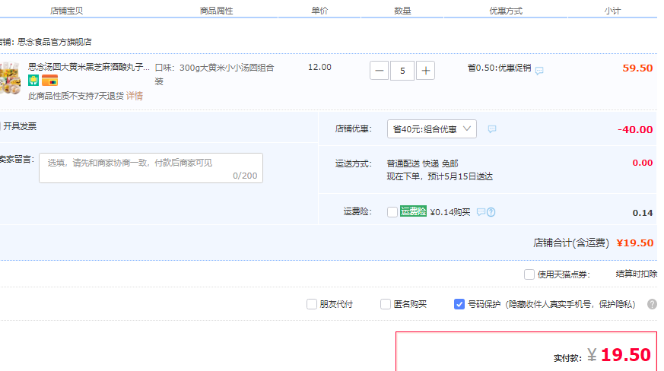Open the 思念食品官方旗舰店 store link
The width and height of the screenshot is (664, 371).
pos(55,42)
